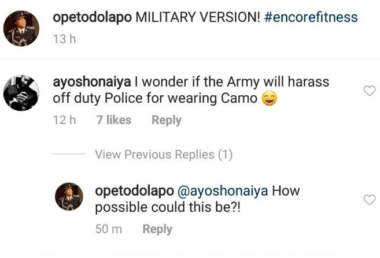The image size is (380, 258).
Task: Open ayoshonaiya's profile avatar
Action: point(22,91)
